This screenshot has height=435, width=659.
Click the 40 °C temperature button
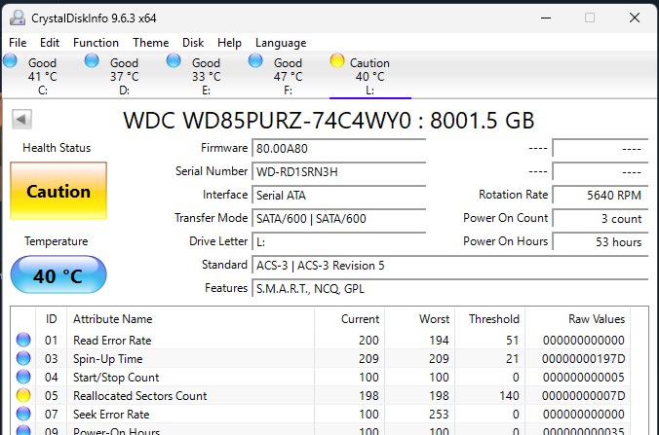click(x=58, y=274)
